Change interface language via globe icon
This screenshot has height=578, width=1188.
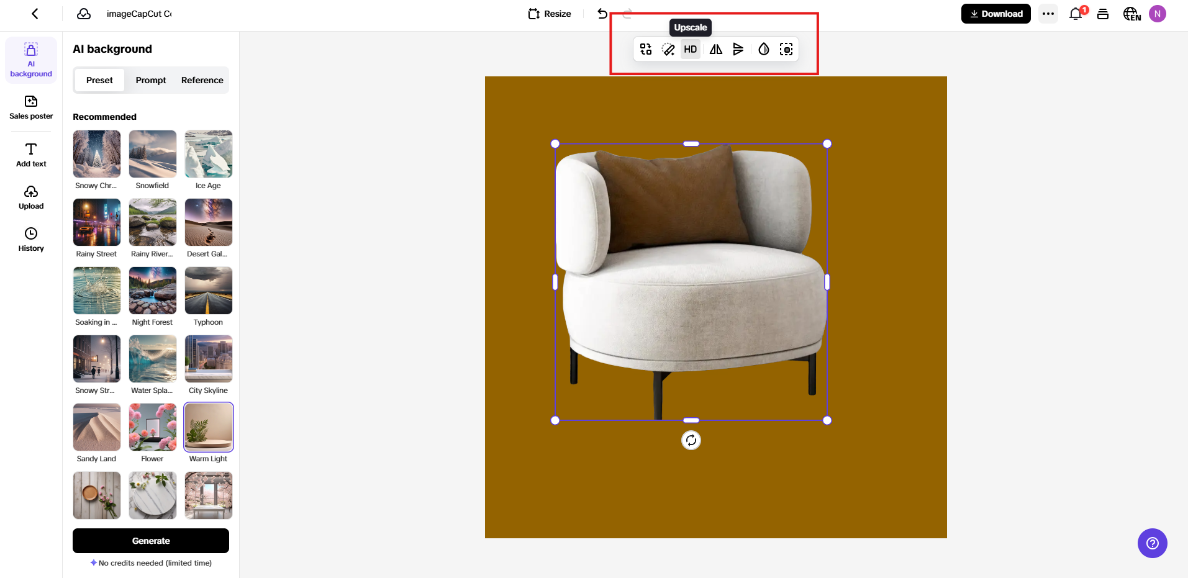pyautogui.click(x=1131, y=14)
